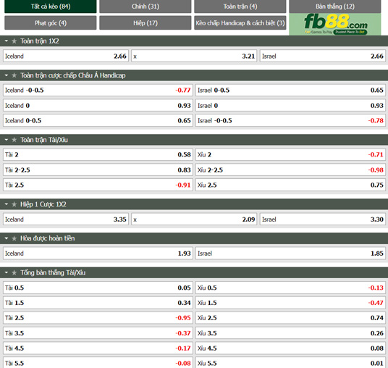Viewport: 388px width, 368px height.
Task: Pick draw x at 3.21 full match
Action: [194, 56]
